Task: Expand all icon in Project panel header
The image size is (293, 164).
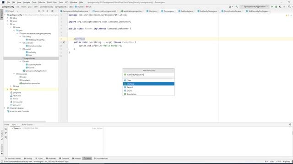Action: pyautogui.click(x=43, y=11)
